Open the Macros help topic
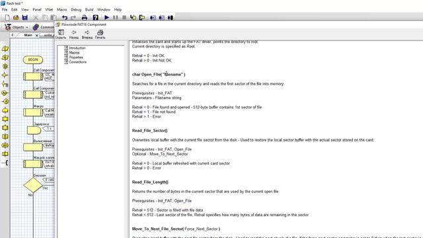 pos(74,53)
